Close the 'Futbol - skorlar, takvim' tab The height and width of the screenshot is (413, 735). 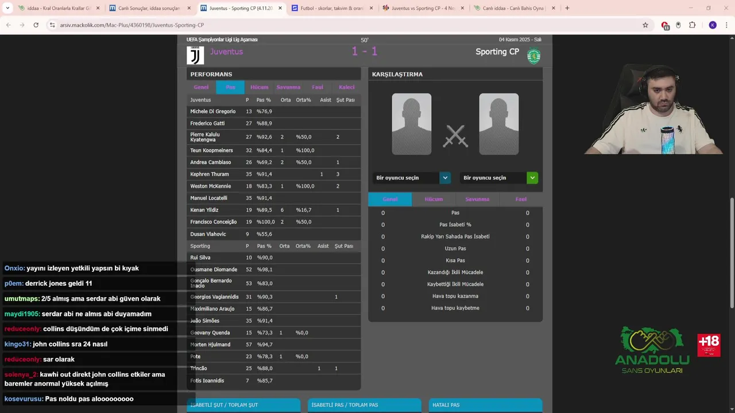coord(371,8)
